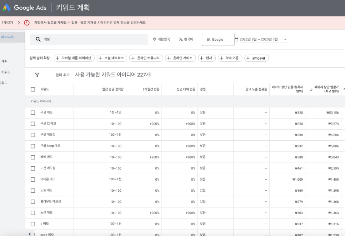The width and height of the screenshot is (345, 236).
Task: Click the 아이폰 메모 keyword text
Action: 48,179
